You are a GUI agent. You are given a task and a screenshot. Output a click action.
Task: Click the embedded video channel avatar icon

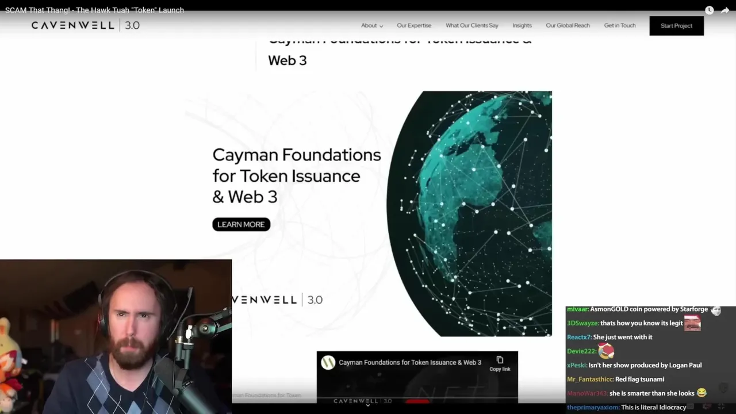click(x=328, y=362)
